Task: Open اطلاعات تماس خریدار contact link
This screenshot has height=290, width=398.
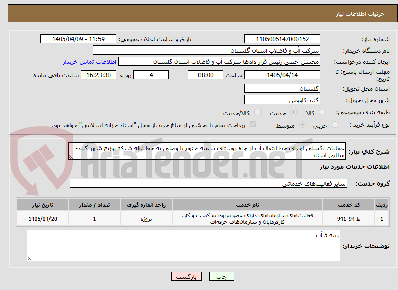Action: 89,62
